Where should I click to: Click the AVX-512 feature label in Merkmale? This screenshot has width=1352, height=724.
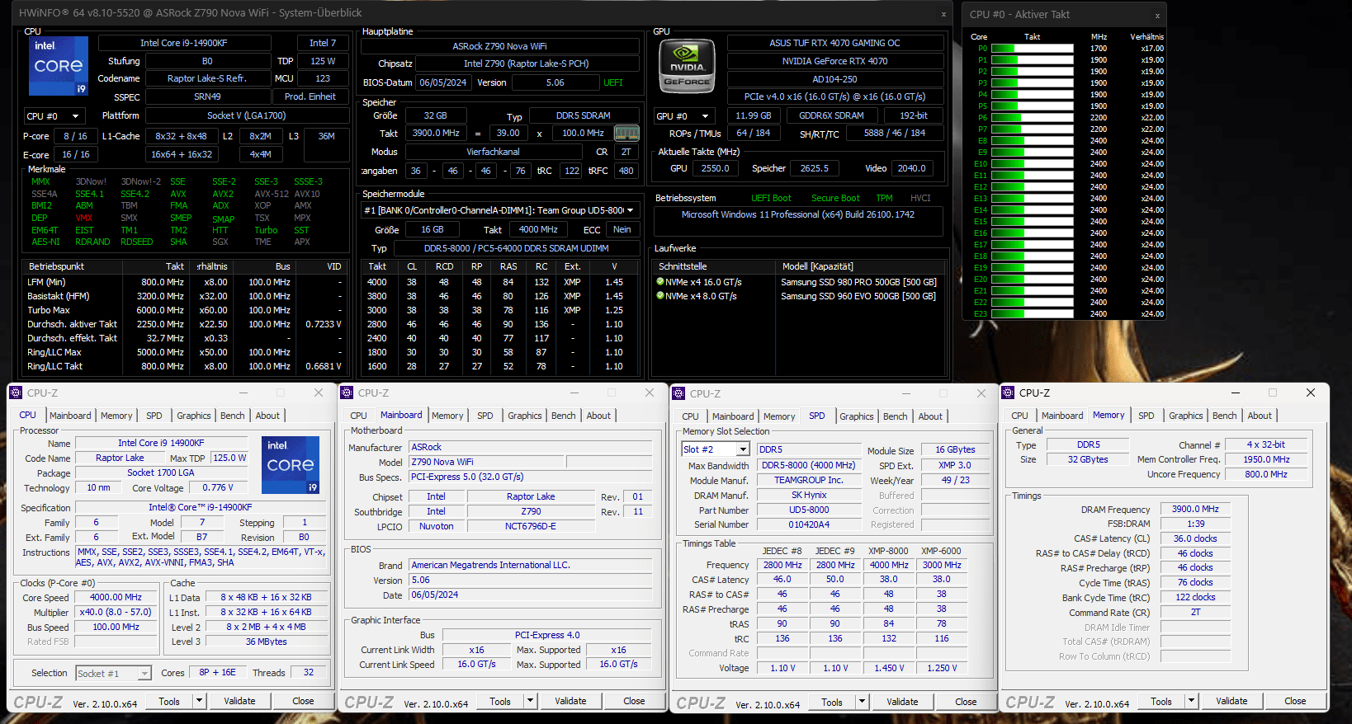click(x=272, y=194)
